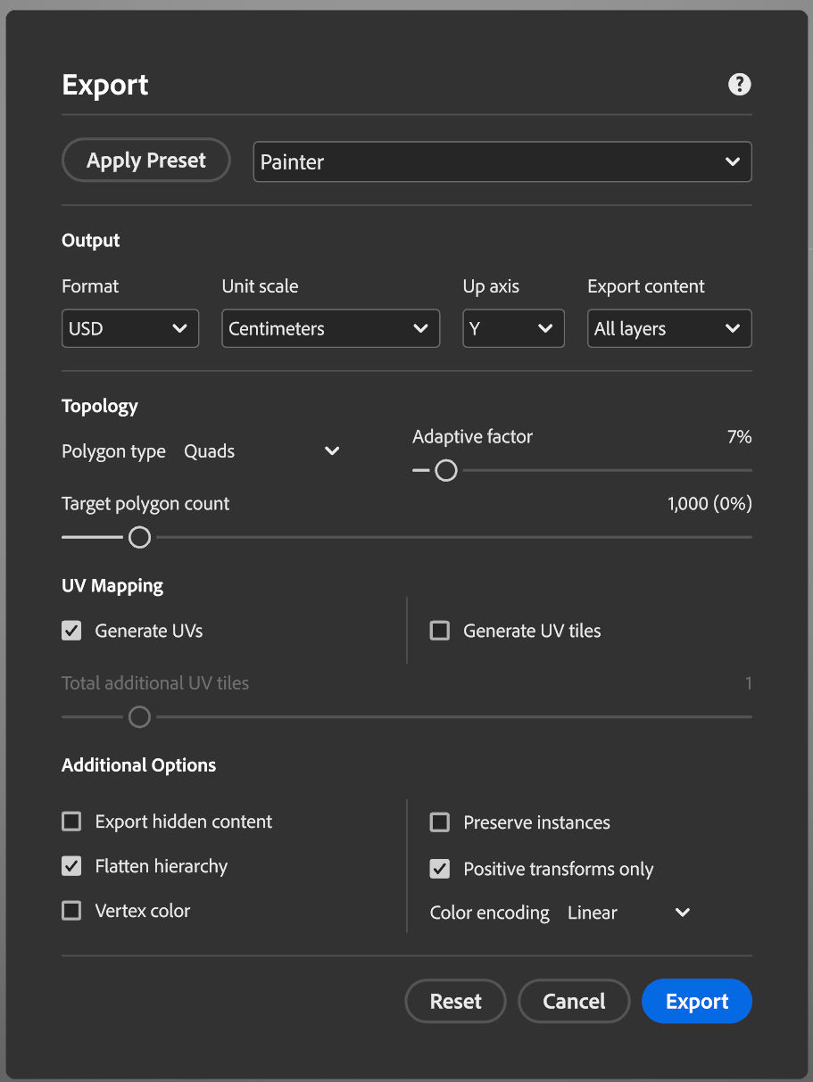
Task: Uncheck the Generate UVs checkbox
Action: click(71, 631)
